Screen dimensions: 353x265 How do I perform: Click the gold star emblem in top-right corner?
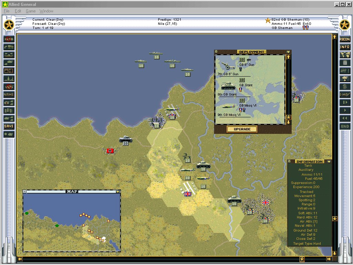345,25
